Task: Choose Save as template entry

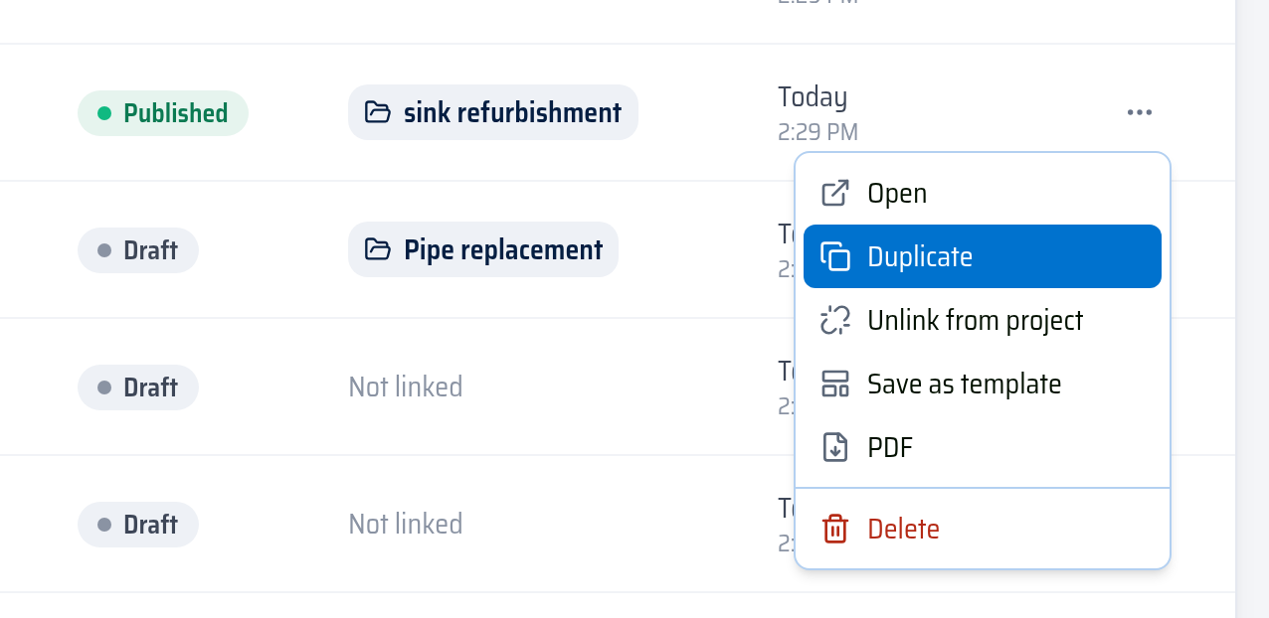Action: (983, 384)
